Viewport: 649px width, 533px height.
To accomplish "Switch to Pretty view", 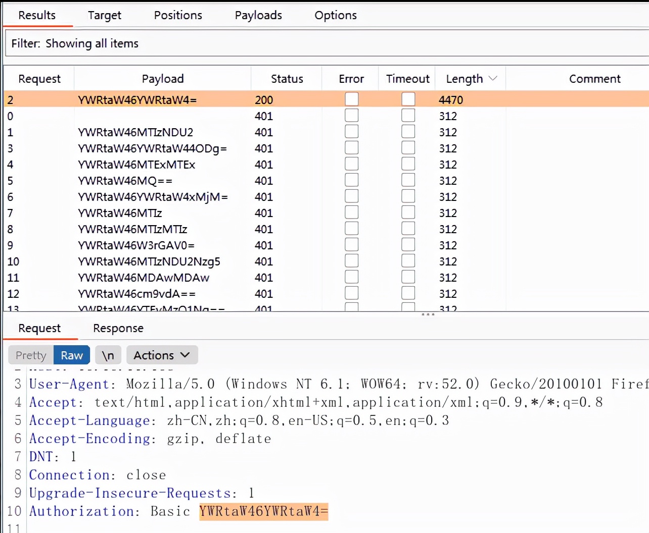I will 31,355.
